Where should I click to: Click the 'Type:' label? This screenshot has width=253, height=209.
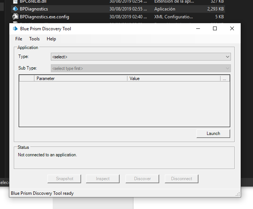coord(24,56)
